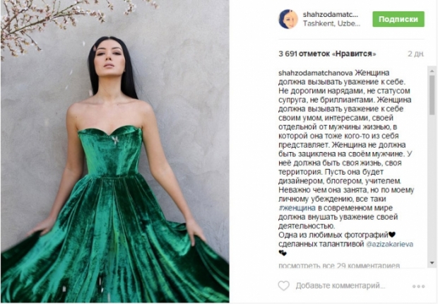Click the scrollbar down arrow
The image size is (438, 304).
[432, 263]
